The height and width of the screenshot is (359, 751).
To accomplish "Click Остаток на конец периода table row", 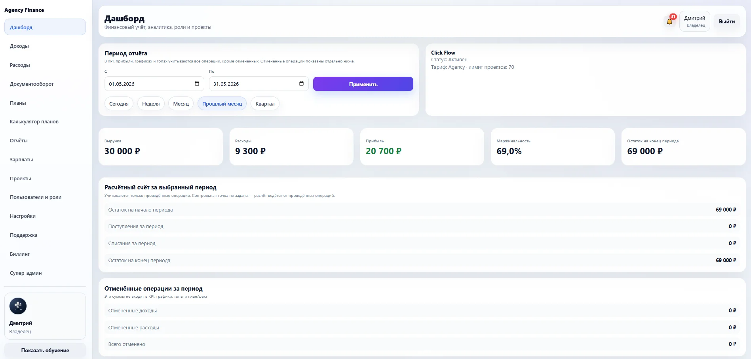I will (422, 260).
